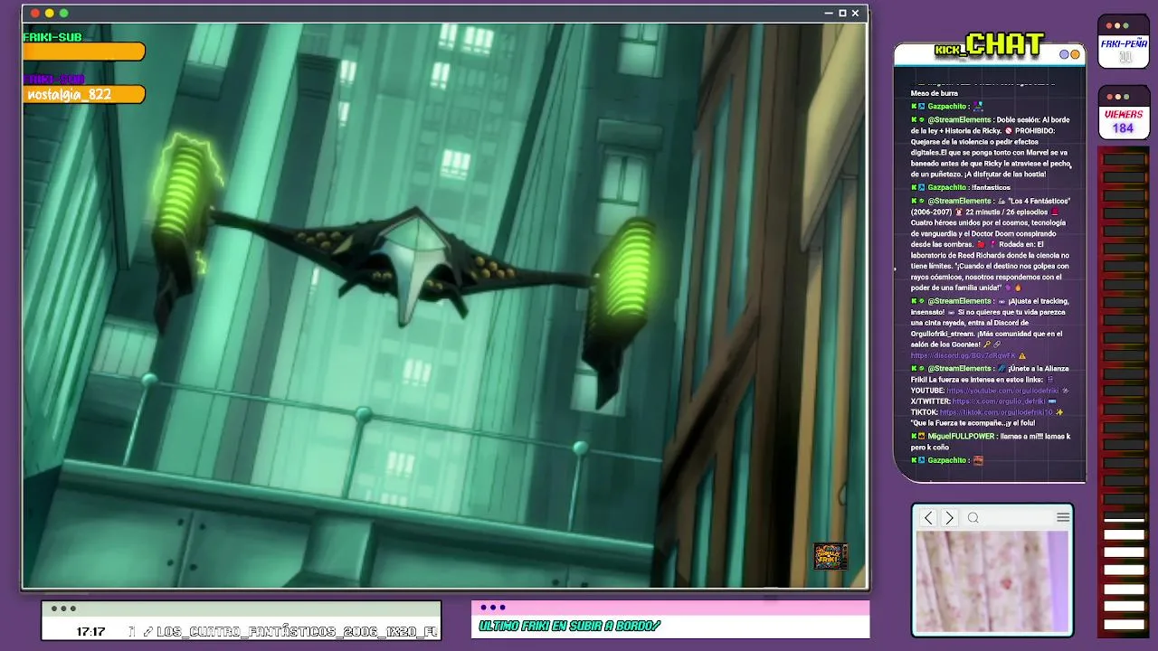Go forward in the mini browser widget
The height and width of the screenshot is (651, 1158).
click(x=949, y=517)
